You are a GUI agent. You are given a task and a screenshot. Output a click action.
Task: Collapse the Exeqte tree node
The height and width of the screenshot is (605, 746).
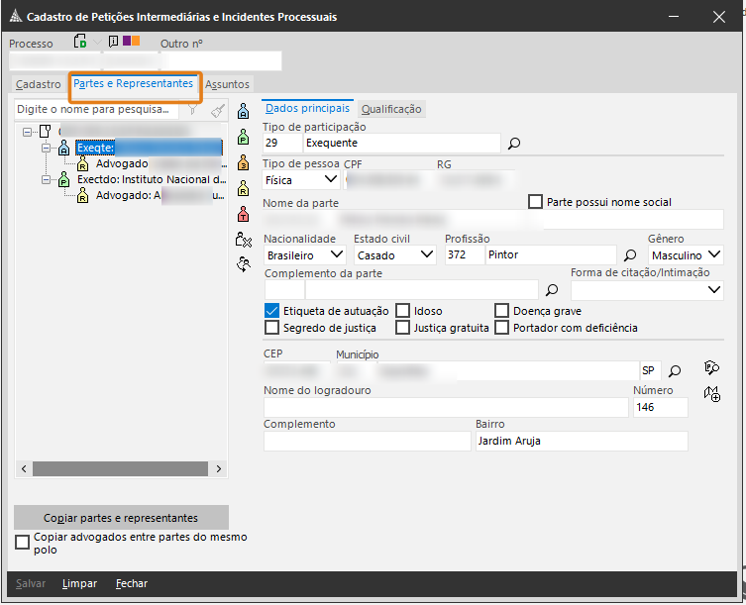[x=47, y=148]
